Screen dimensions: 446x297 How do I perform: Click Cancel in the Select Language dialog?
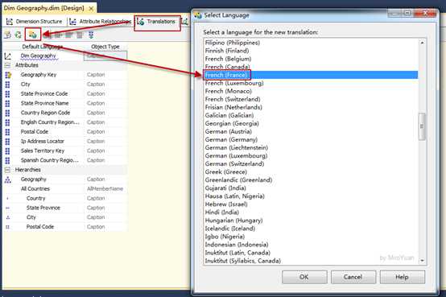(353, 277)
